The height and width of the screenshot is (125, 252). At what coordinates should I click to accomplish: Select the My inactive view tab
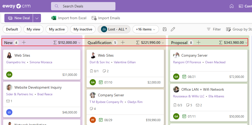(83, 29)
